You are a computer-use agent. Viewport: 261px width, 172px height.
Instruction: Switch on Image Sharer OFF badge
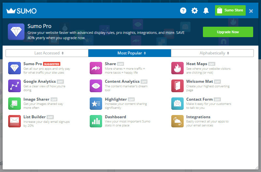click(54, 99)
